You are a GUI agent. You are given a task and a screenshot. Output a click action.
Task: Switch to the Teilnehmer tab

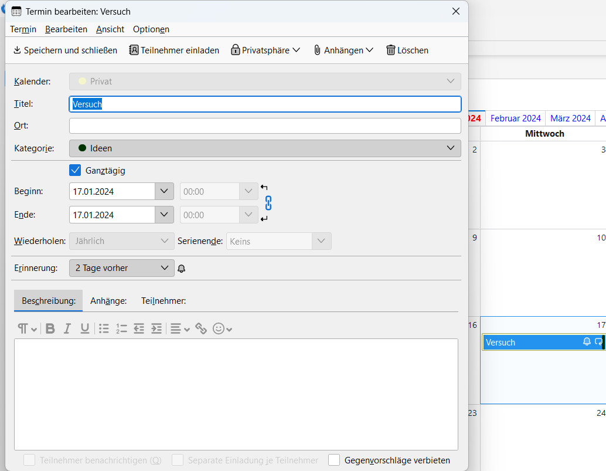pos(163,301)
